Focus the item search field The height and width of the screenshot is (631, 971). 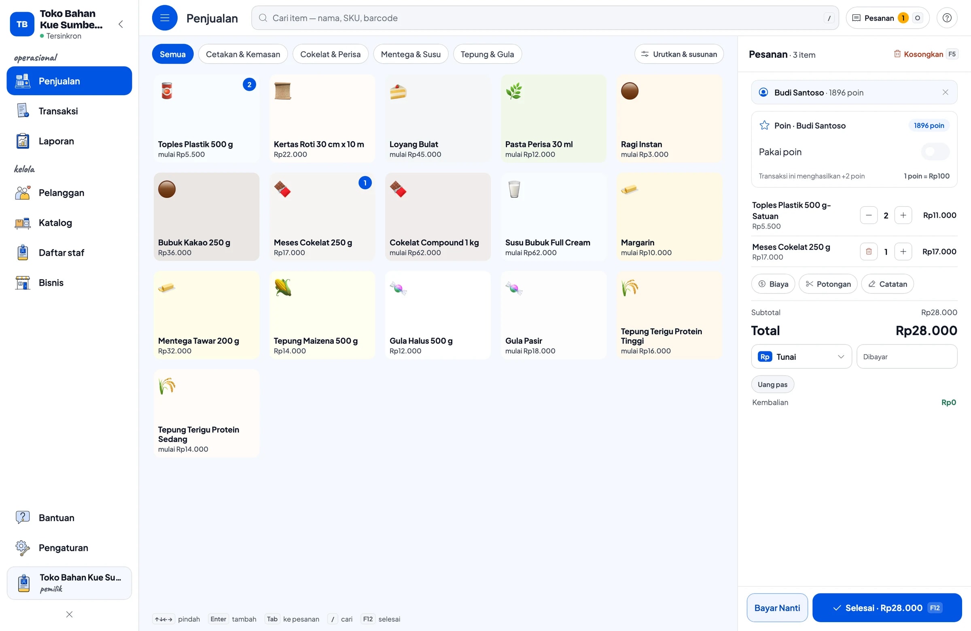click(545, 18)
